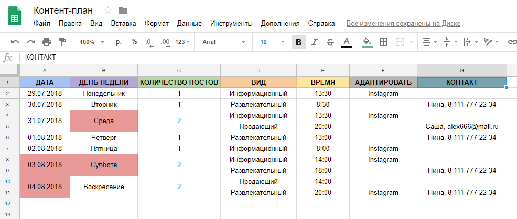This screenshot has height=219, width=517.
Task: Open the Данные menu
Action: [189, 24]
